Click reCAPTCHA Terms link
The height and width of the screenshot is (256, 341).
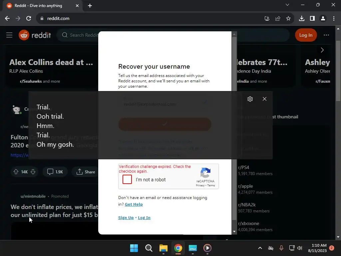point(211,185)
